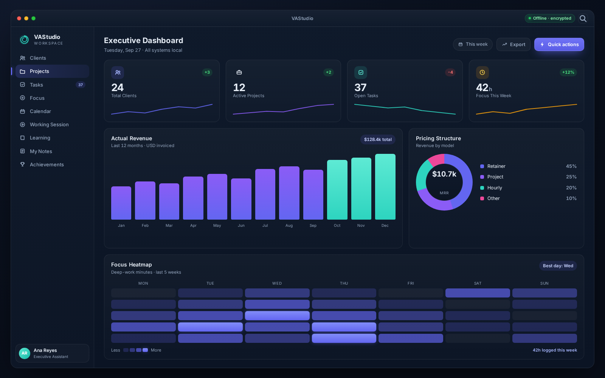This screenshot has height=378, width=605.
Task: Click the Retainer legend color swatch
Action: (482, 166)
